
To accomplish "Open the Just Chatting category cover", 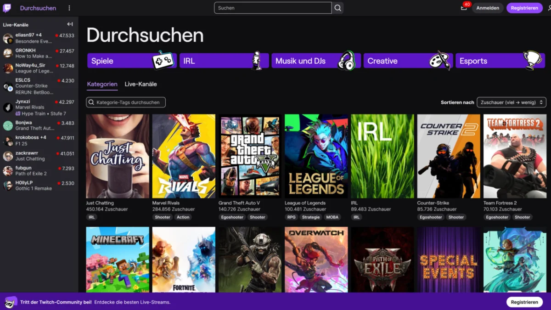I will click(118, 156).
